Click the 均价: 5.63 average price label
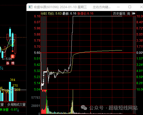The height and width of the screenshot is (115, 143). coord(55,14)
